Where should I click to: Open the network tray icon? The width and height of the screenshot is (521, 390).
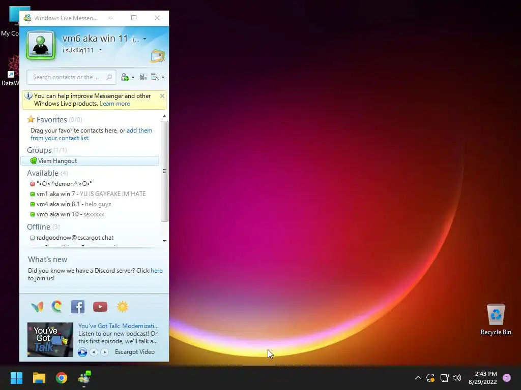444,378
